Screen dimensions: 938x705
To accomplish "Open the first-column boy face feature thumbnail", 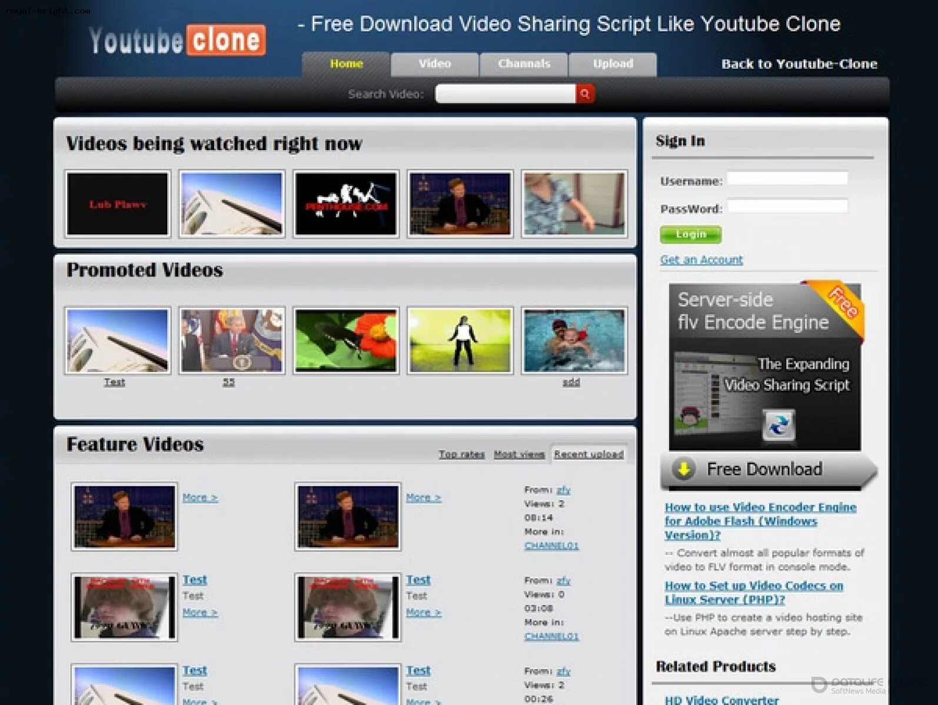I will coord(124,607).
